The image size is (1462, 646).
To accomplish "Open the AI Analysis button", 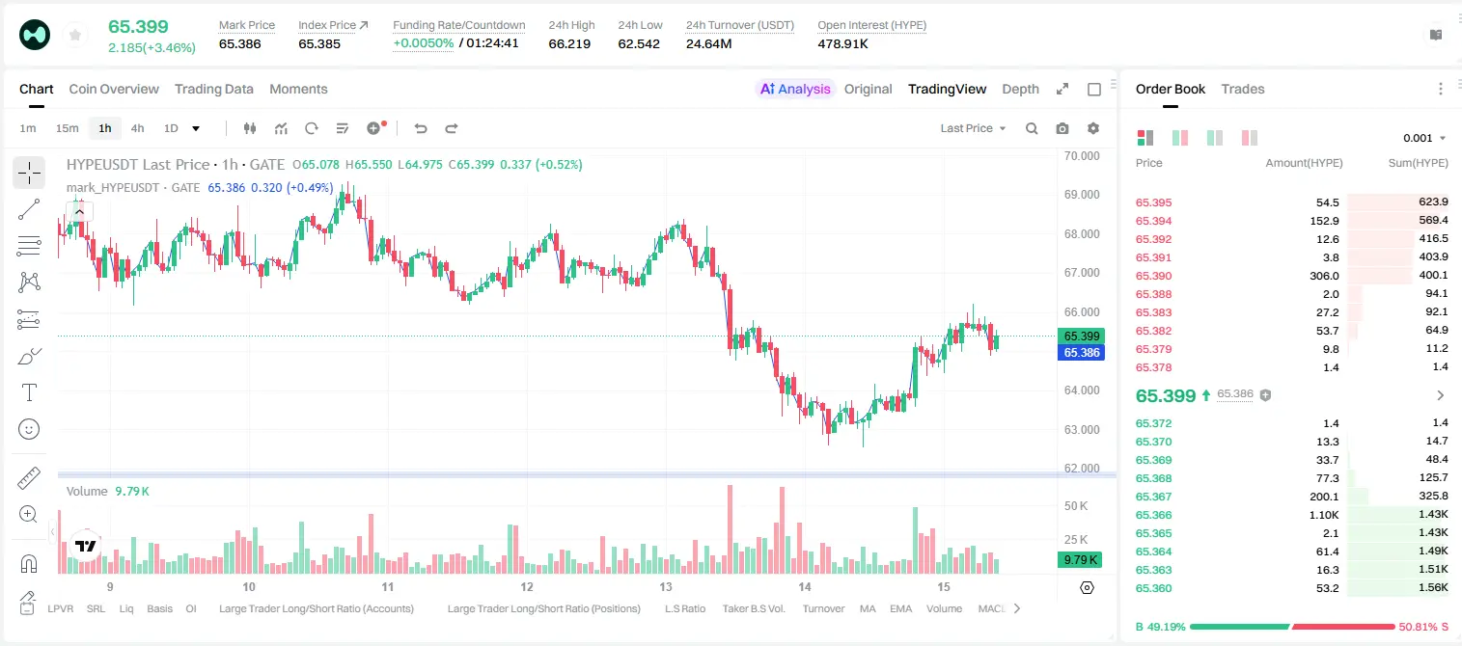I will [x=795, y=89].
